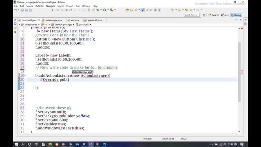The width and height of the screenshot is (261, 147).
Task: Open the Run menu
Action: (78, 6)
